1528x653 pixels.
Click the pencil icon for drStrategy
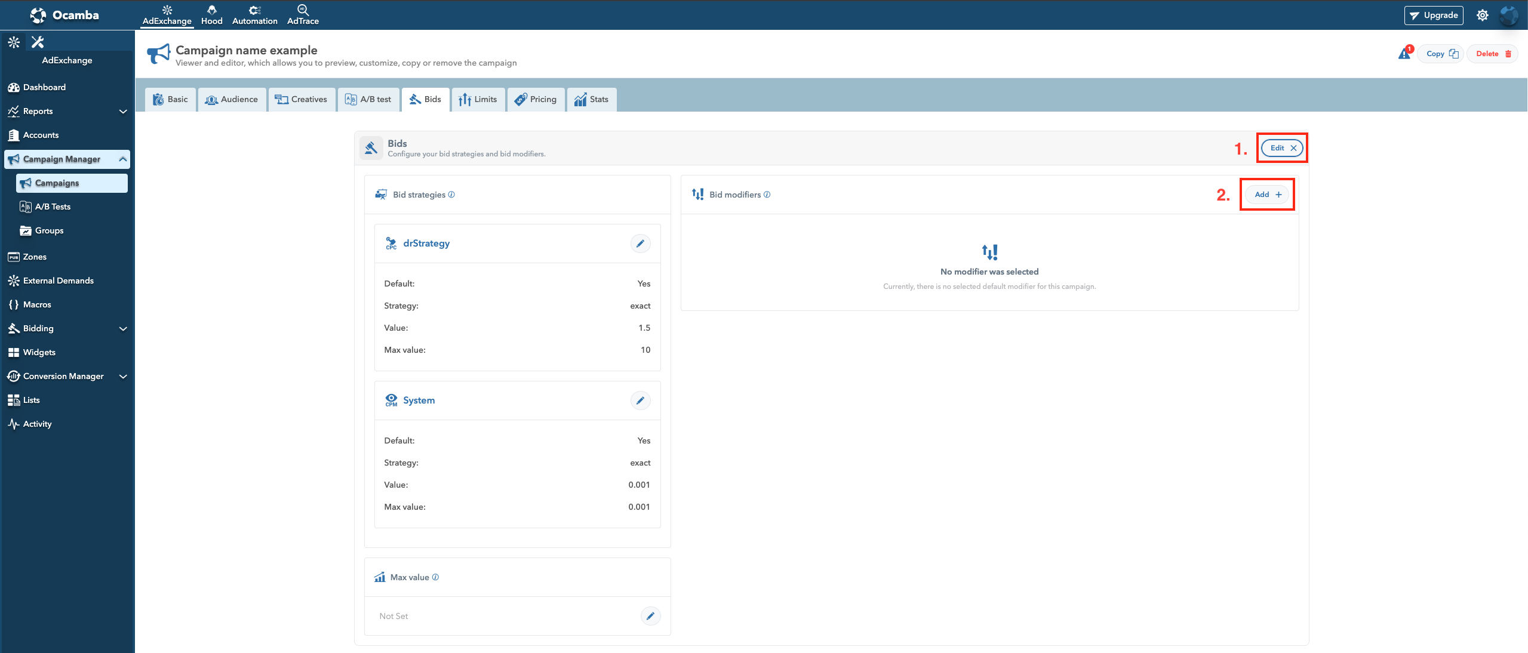(640, 244)
